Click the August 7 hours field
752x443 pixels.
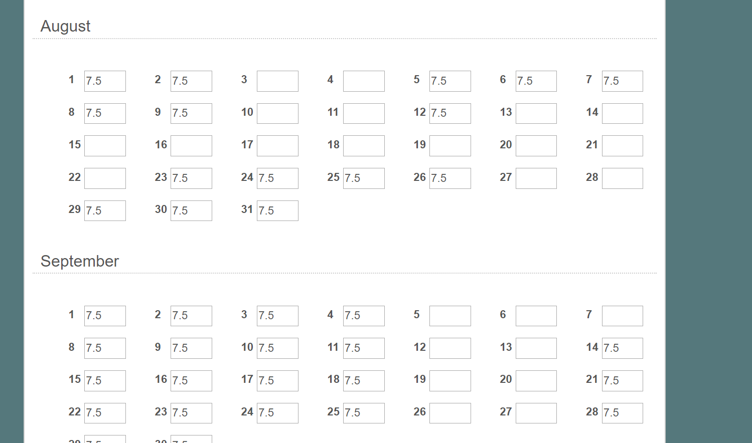(623, 81)
